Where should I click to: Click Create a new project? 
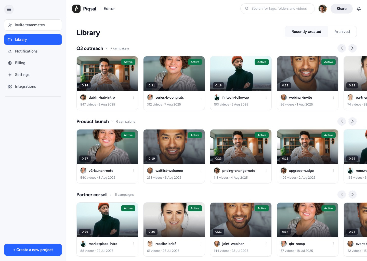click(33, 250)
